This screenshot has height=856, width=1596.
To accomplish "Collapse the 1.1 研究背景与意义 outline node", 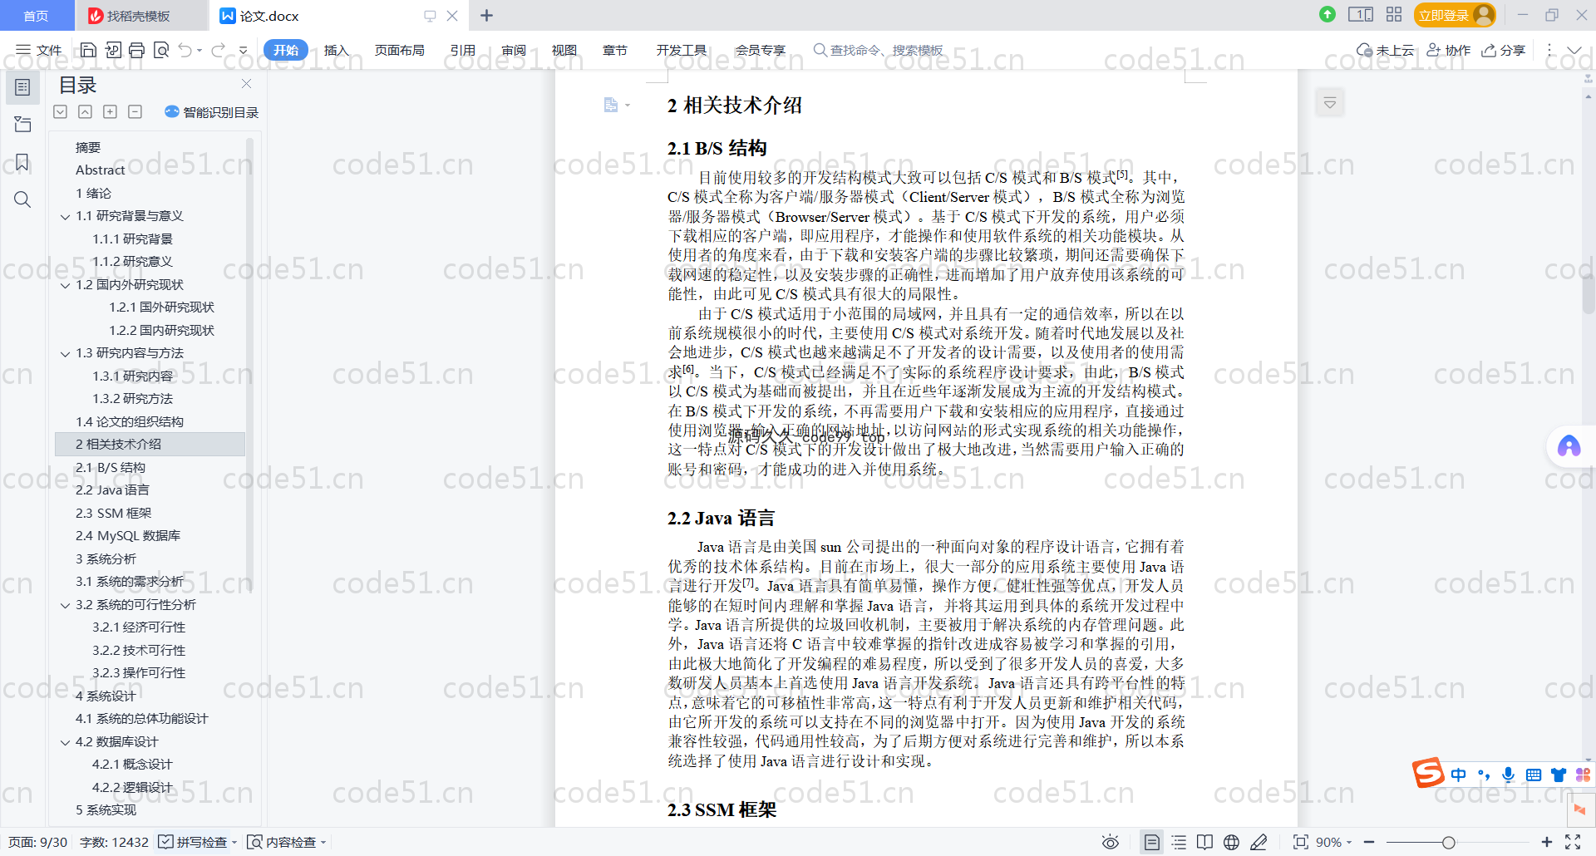I will [65, 216].
